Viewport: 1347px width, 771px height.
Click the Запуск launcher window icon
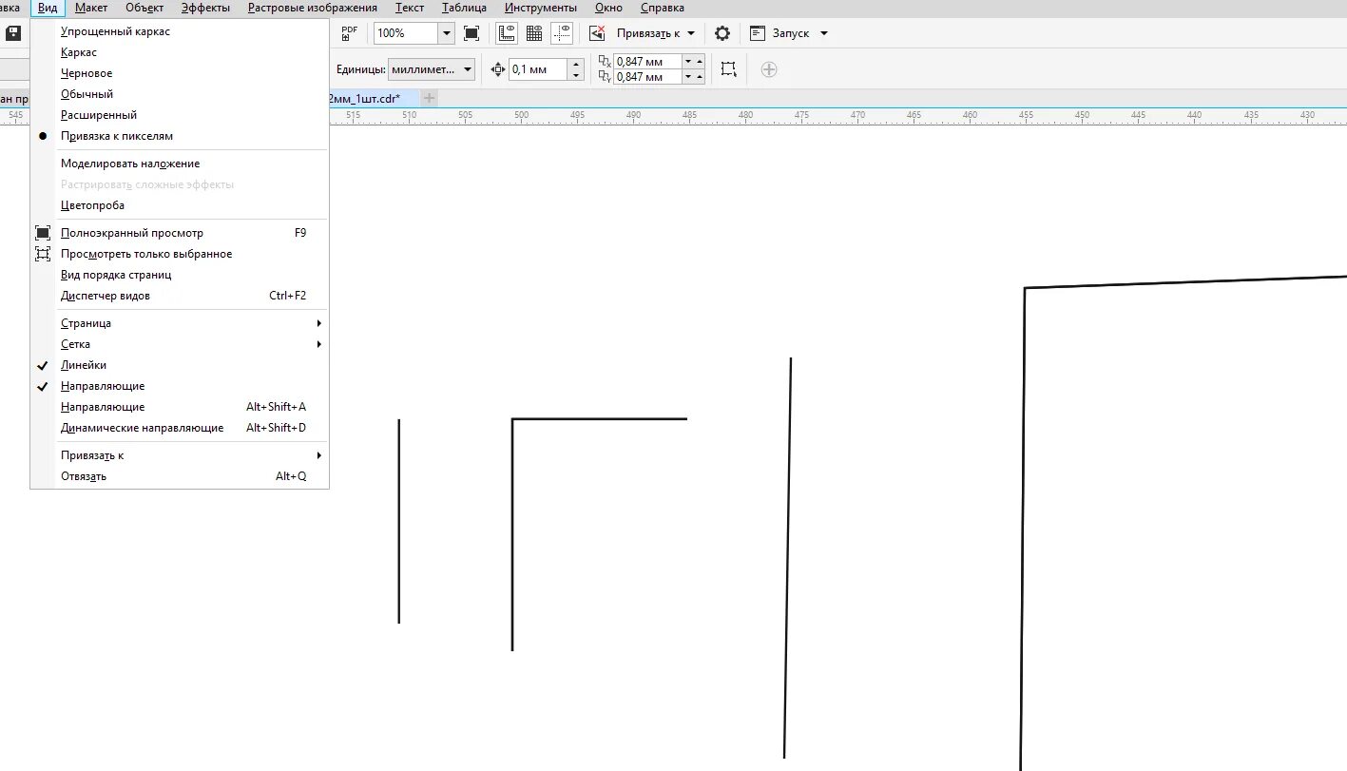[x=758, y=33]
